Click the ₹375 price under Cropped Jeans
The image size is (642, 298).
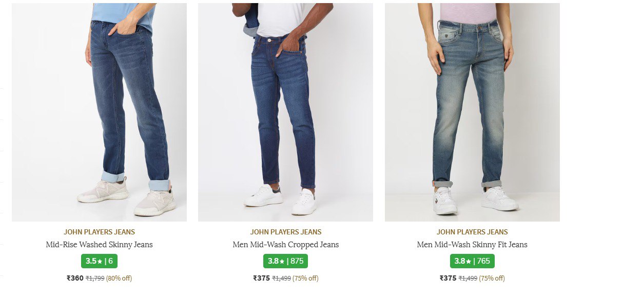click(x=261, y=278)
